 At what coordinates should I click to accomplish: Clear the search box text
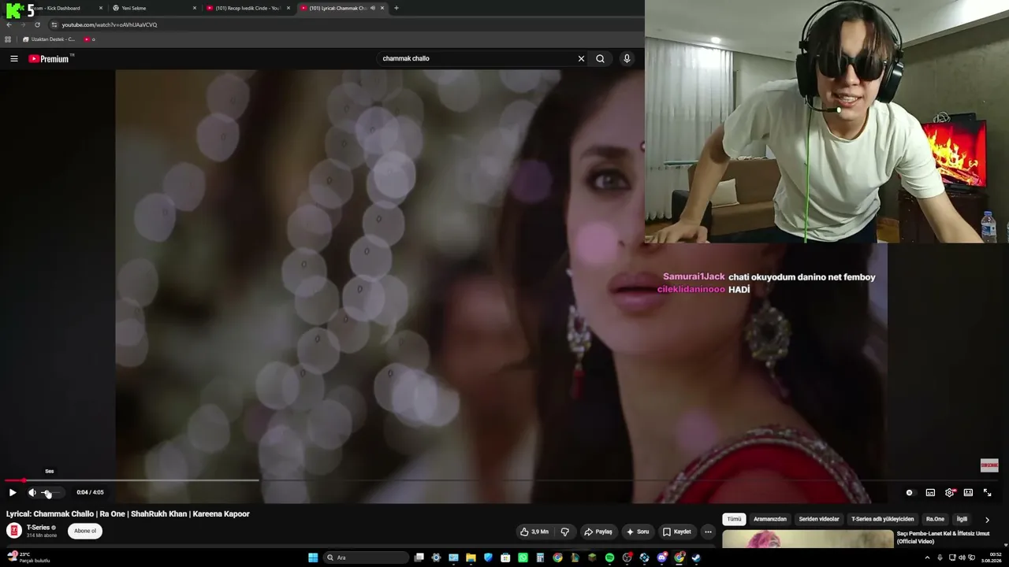tap(581, 58)
